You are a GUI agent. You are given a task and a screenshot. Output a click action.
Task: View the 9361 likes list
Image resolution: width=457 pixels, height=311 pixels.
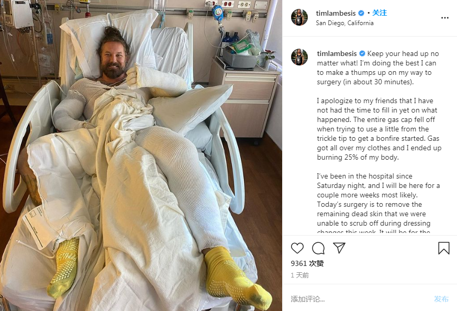click(307, 263)
